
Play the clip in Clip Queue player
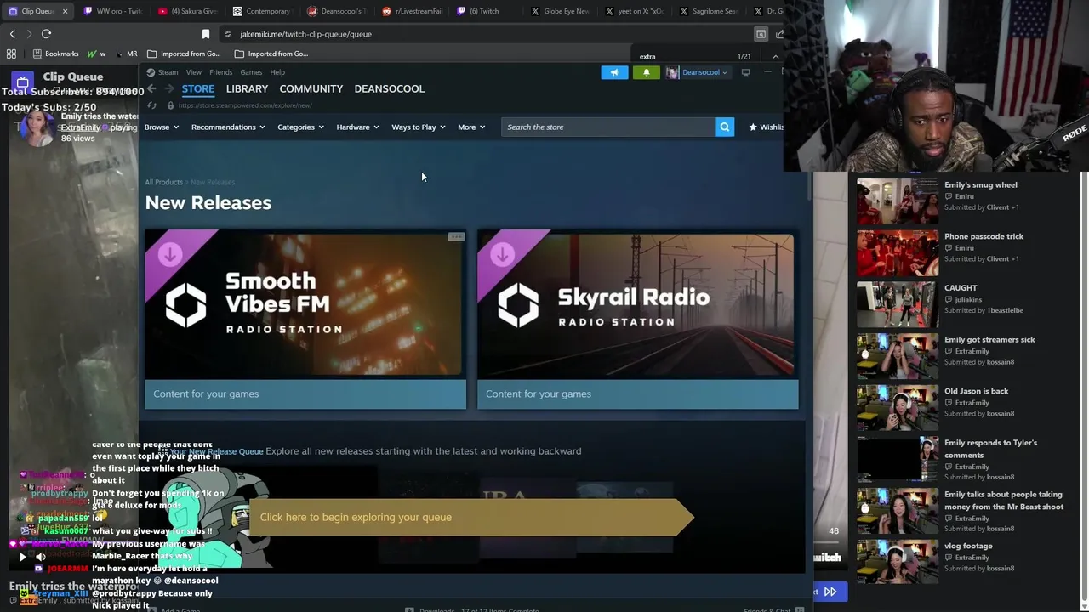22,558
